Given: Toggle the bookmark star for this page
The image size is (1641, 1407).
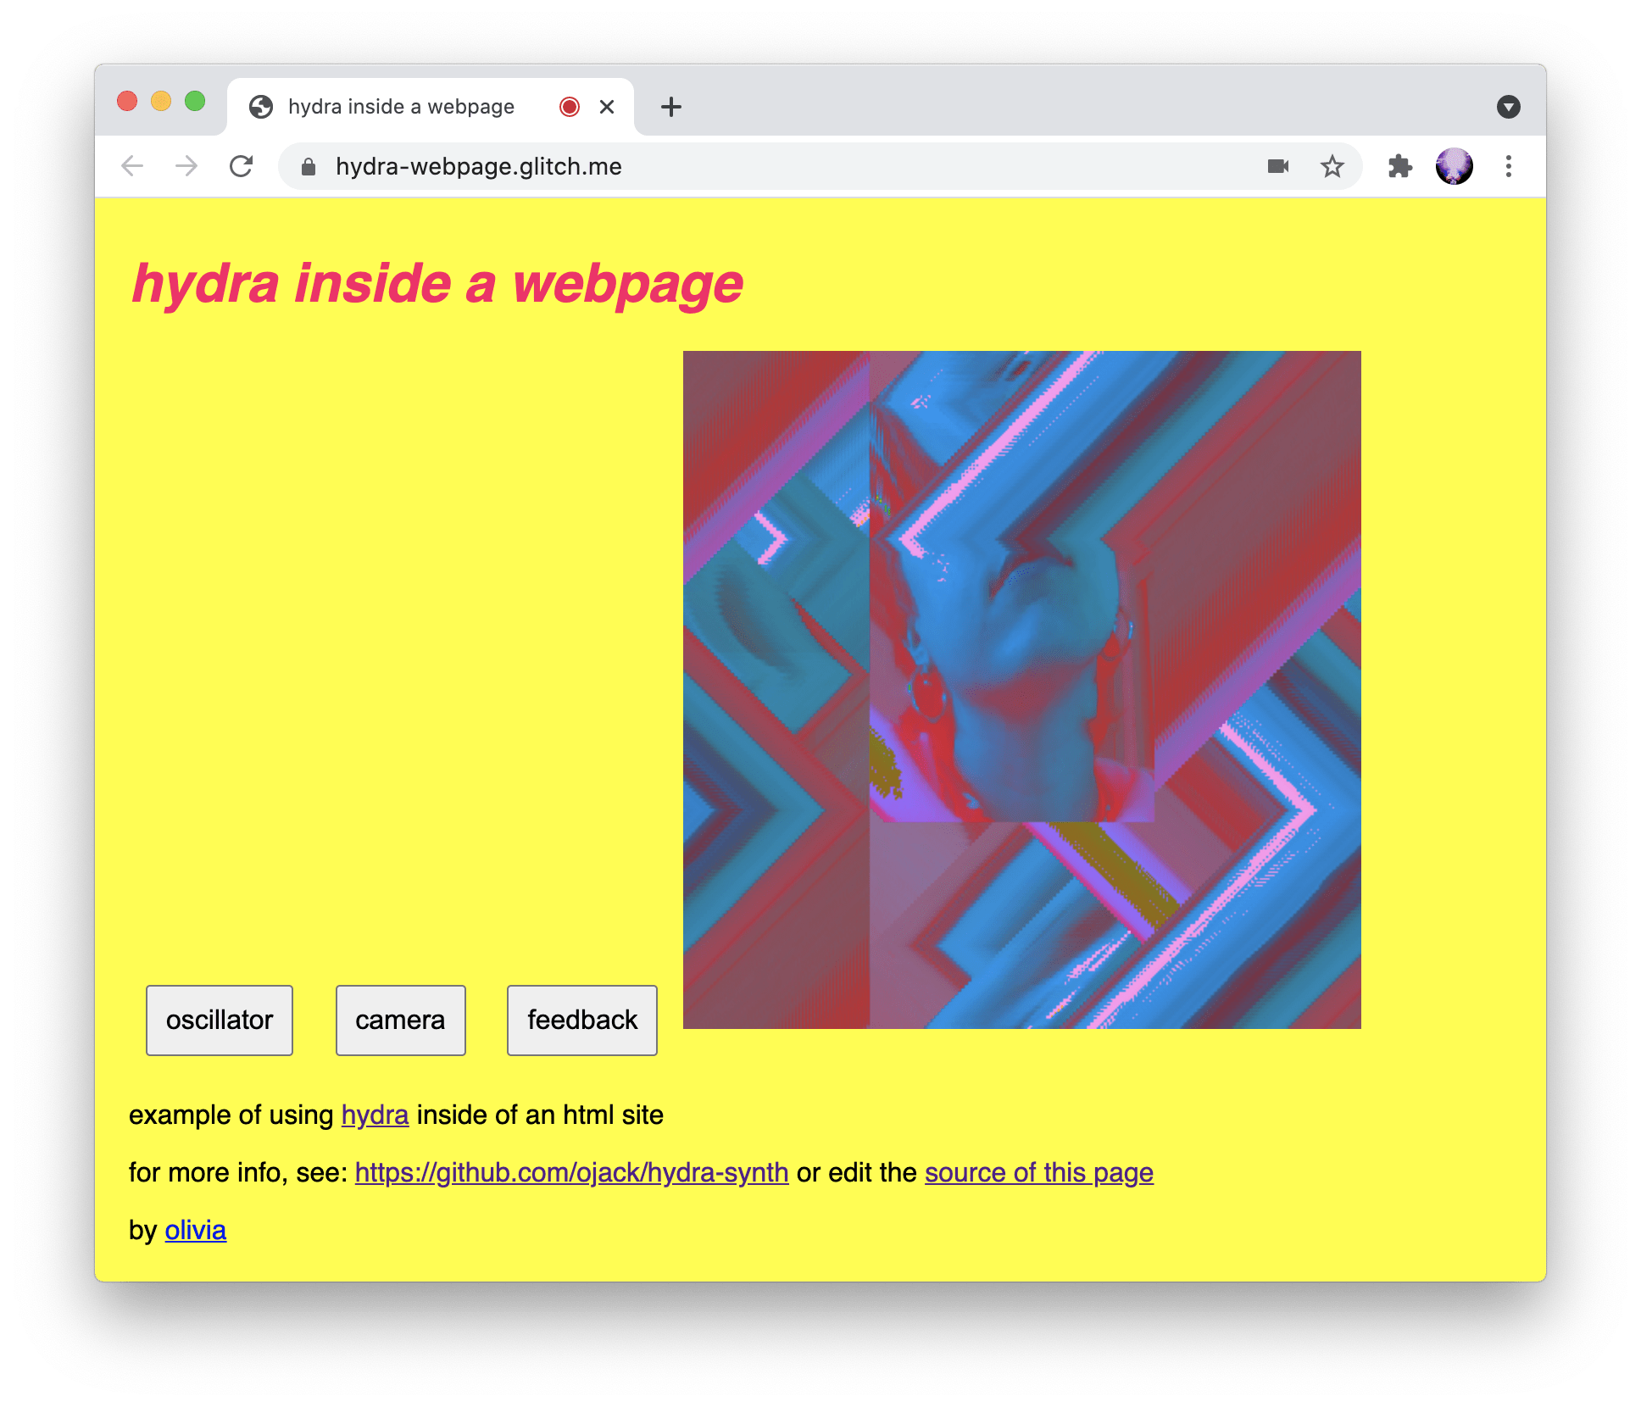Looking at the screenshot, I should tap(1332, 166).
